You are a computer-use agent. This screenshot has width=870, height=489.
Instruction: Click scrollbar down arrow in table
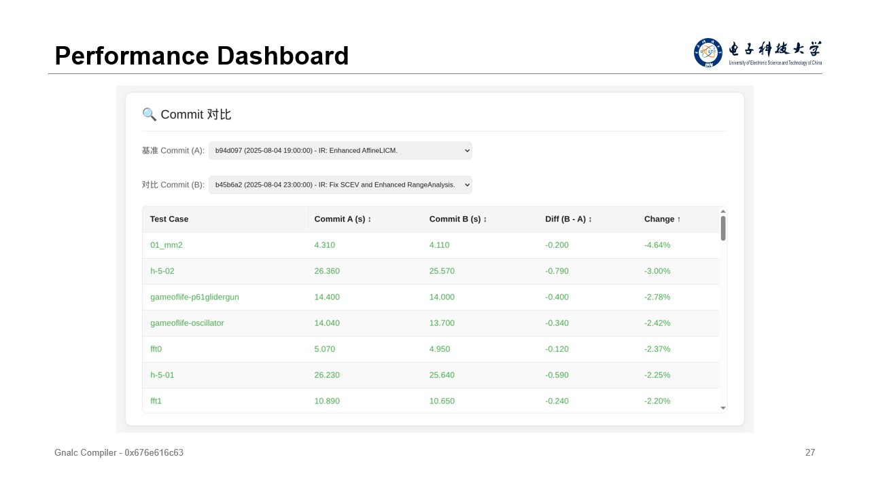click(723, 408)
